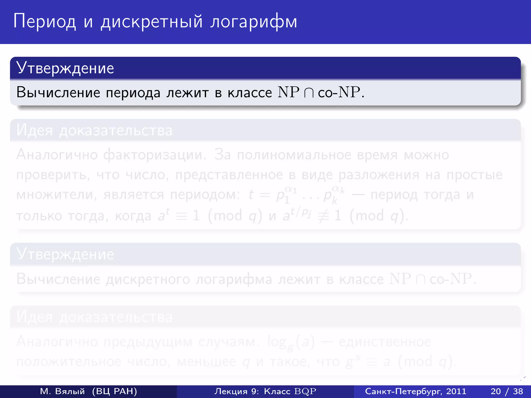The width and height of the screenshot is (531, 398).
Task: Click the faded first "Идея доказательства" header
Action: (x=265, y=130)
